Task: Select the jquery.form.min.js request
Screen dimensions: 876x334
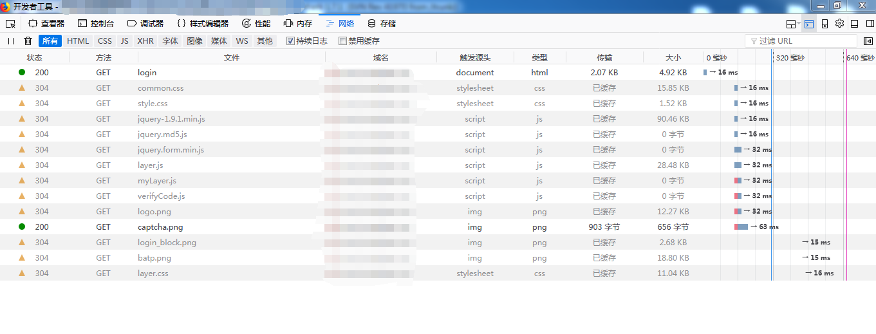Action: coord(438,150)
